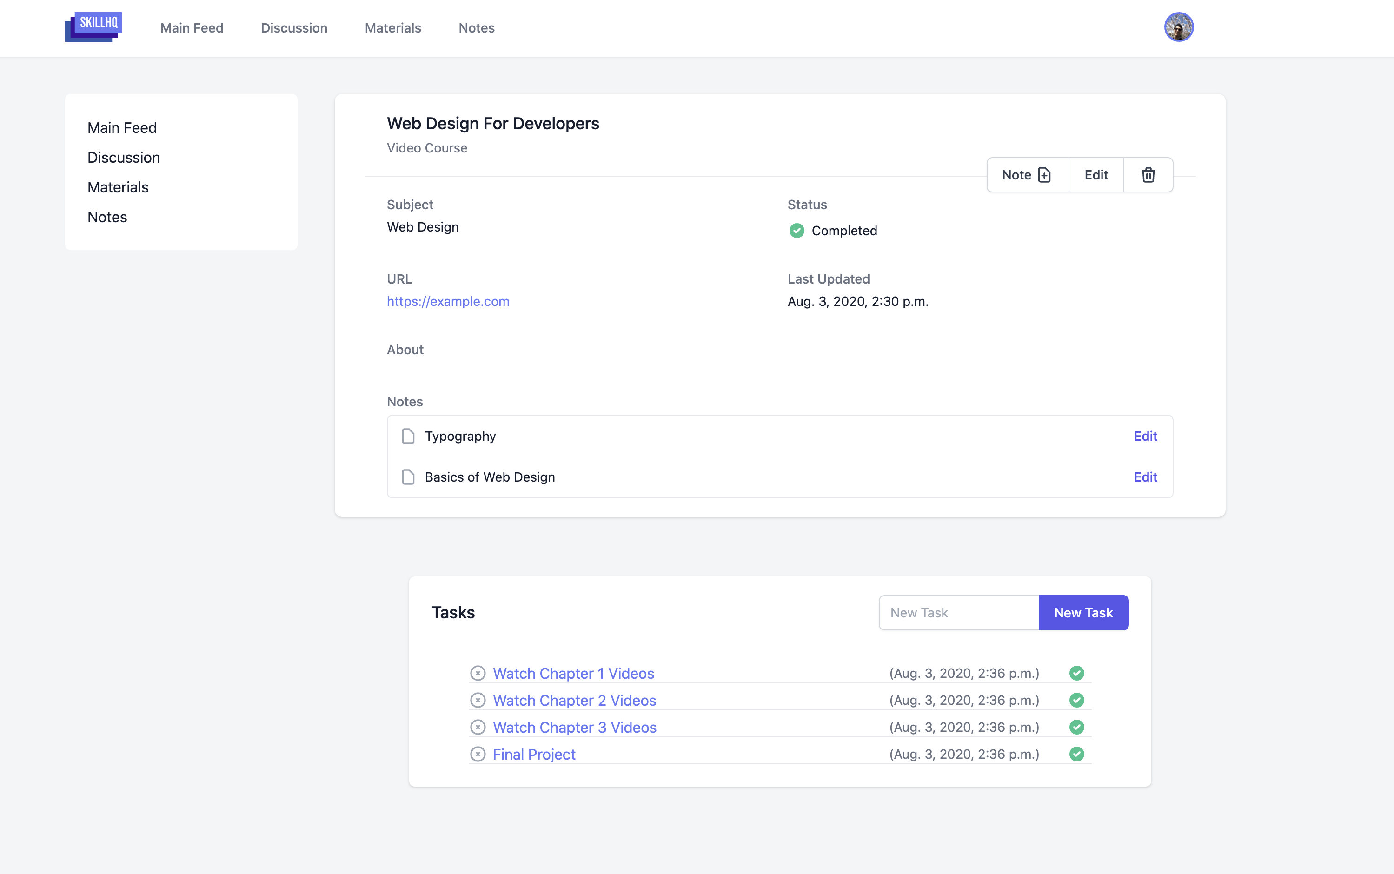This screenshot has width=1394, height=874.
Task: Click X icon beside Final Project task
Action: pyautogui.click(x=478, y=754)
